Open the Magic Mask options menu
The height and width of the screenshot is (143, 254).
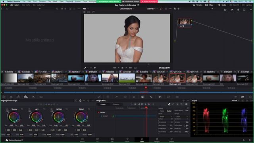pyautogui.click(x=188, y=100)
